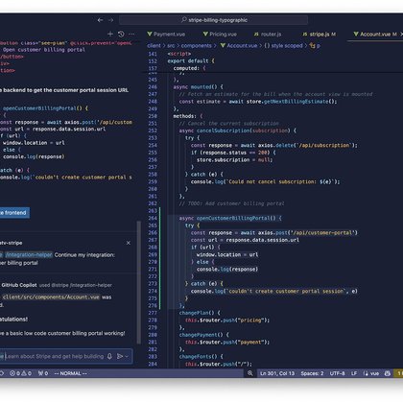This screenshot has height=403, width=403.
Task: Open Account.vue breadcrumb dropdown
Action: click(x=239, y=46)
